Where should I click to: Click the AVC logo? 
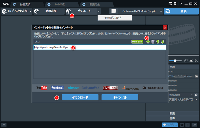pyautogui.click(x=6, y=4)
